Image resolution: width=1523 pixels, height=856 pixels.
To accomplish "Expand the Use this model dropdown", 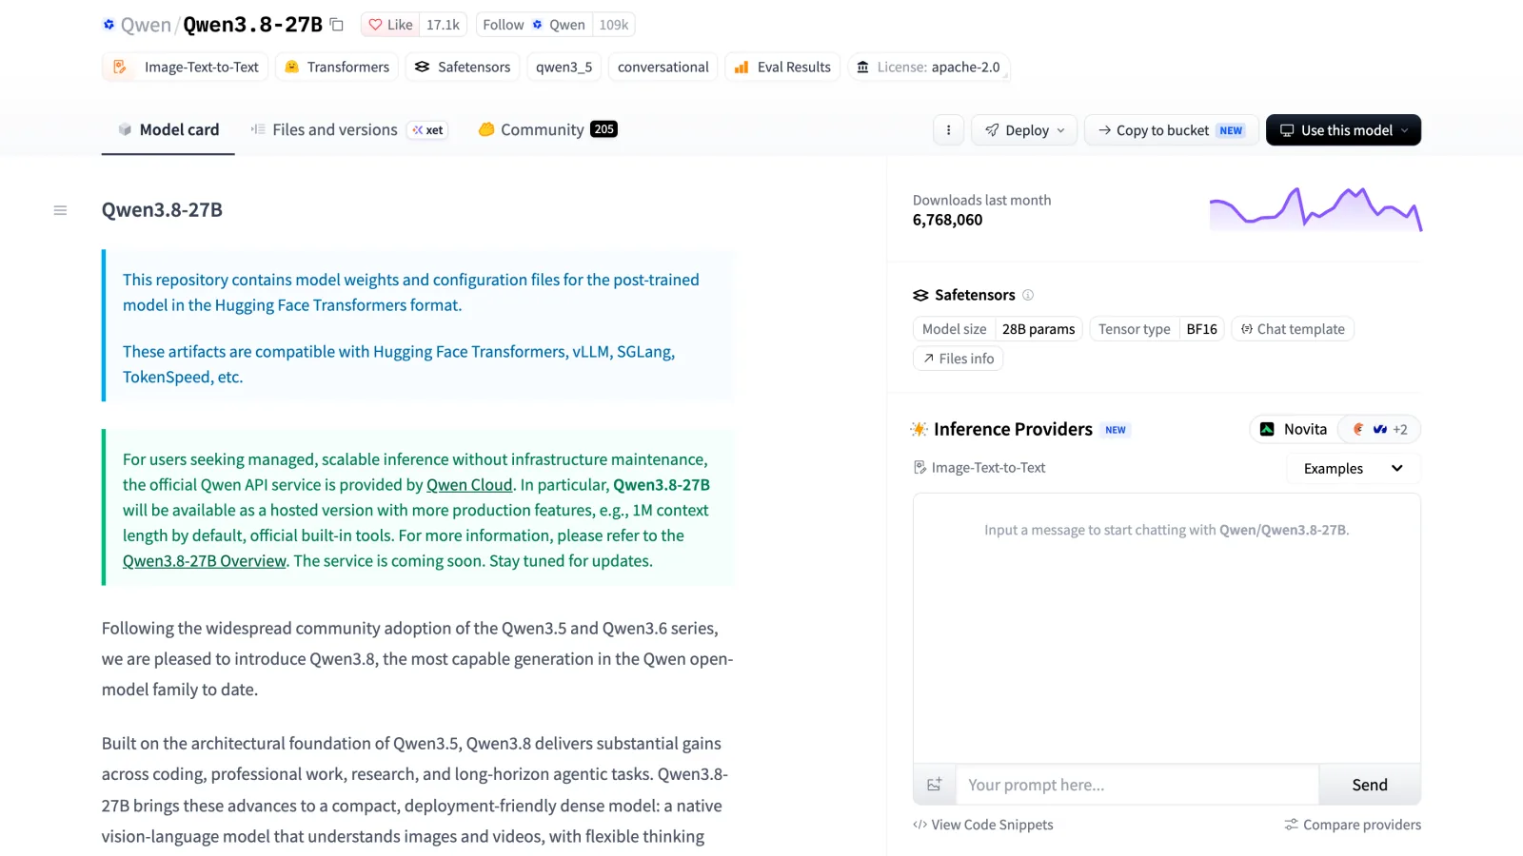I will (x=1343, y=130).
